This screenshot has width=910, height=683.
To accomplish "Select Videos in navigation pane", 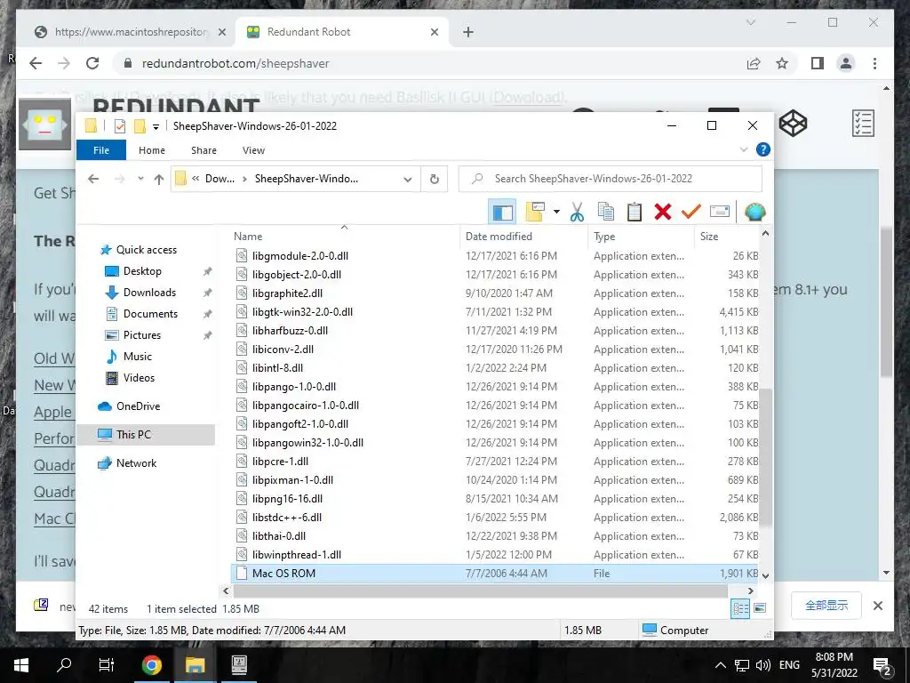I will pyautogui.click(x=139, y=377).
